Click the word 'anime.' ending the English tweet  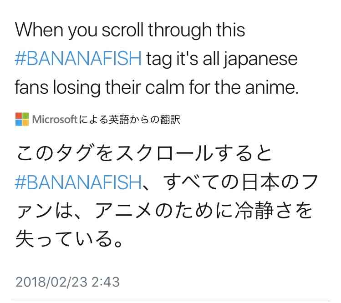pyautogui.click(x=272, y=88)
